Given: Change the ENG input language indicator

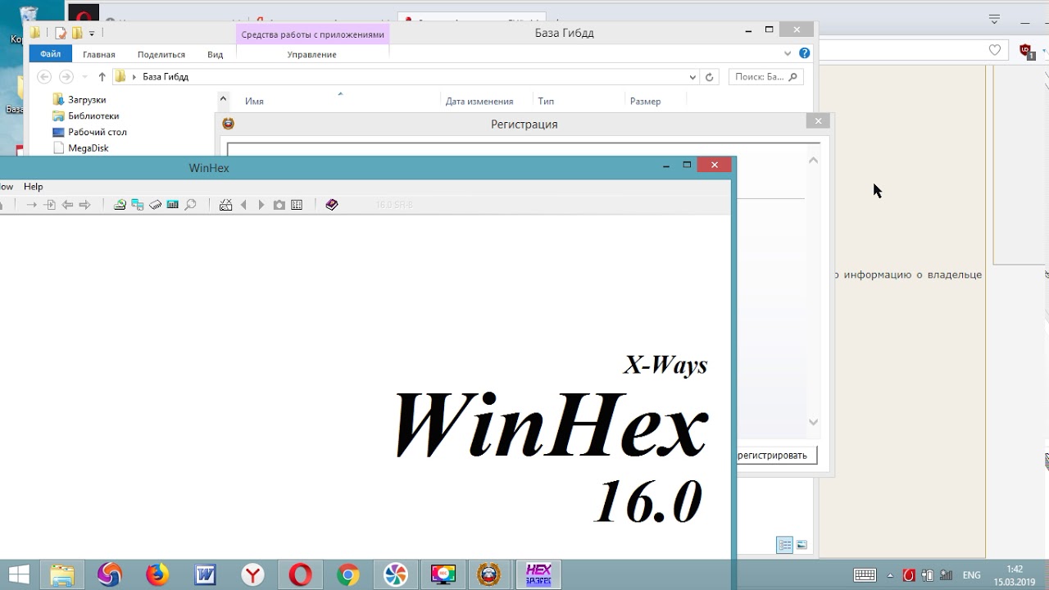Looking at the screenshot, I should [971, 575].
